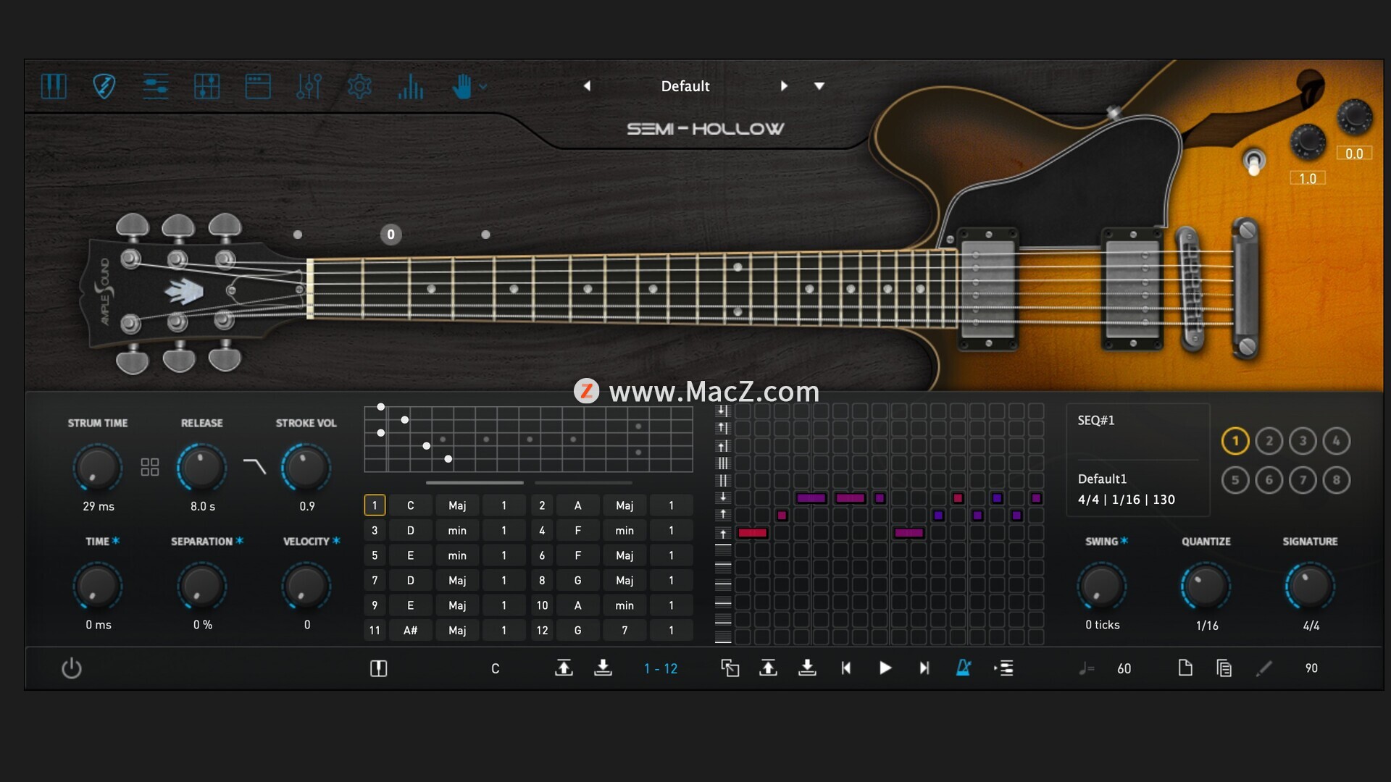Select sequence pattern 7

1303,479
